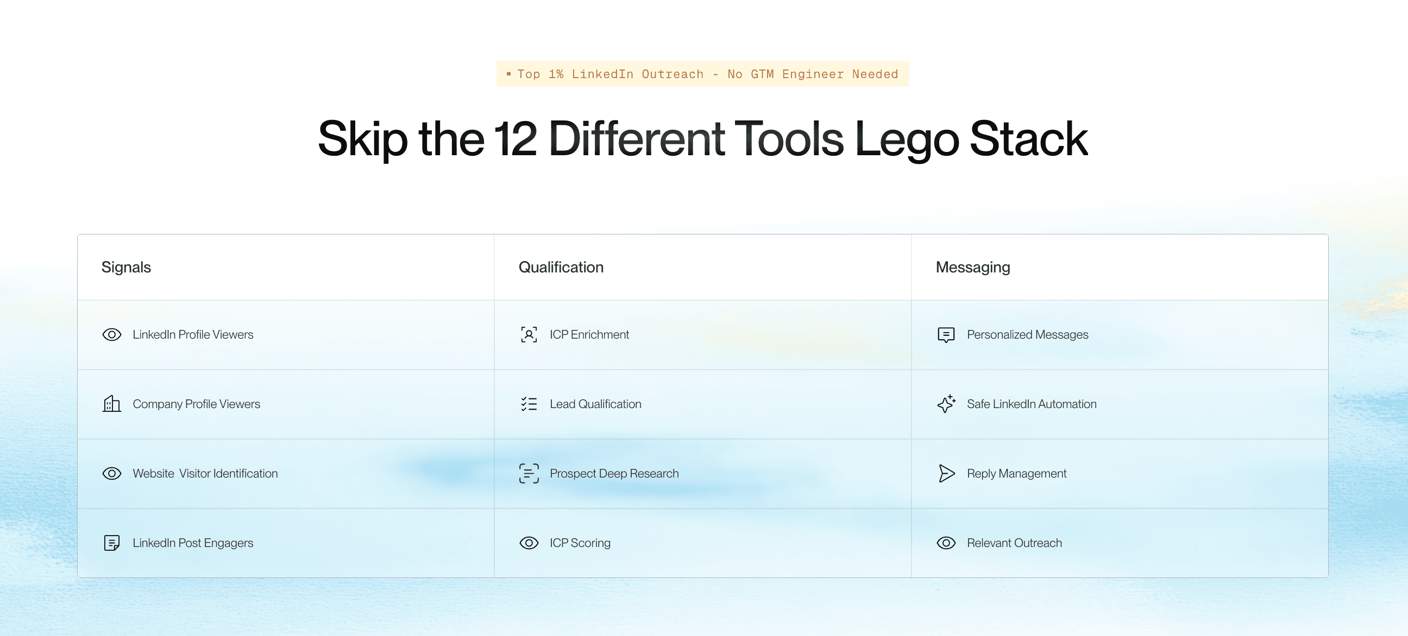Click the chat bubble icon for Personalized Messages

pos(946,335)
